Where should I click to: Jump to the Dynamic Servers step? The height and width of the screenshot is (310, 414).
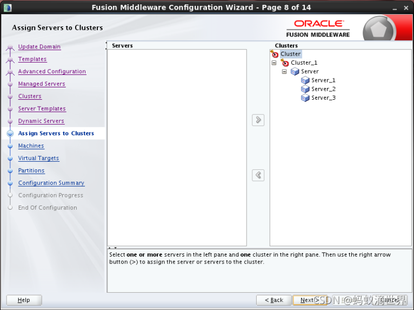[x=41, y=121]
